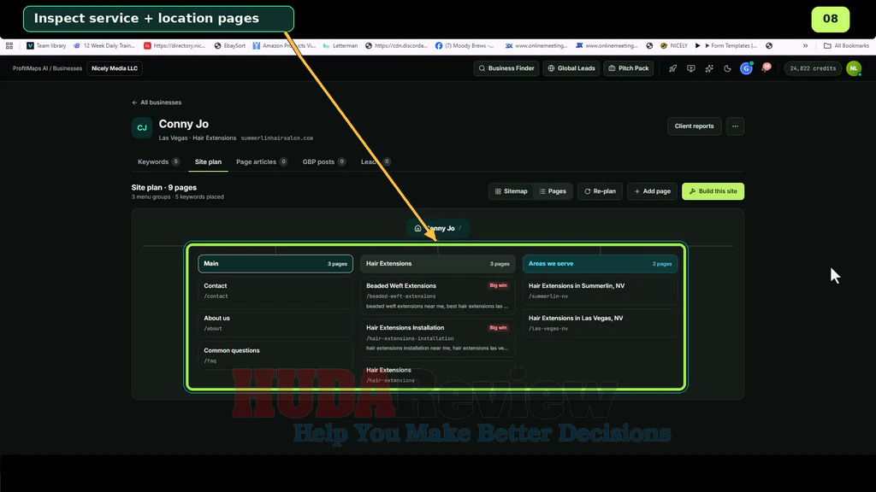Click the /summerlin-nv path text
876x492 pixels.
[x=548, y=296]
